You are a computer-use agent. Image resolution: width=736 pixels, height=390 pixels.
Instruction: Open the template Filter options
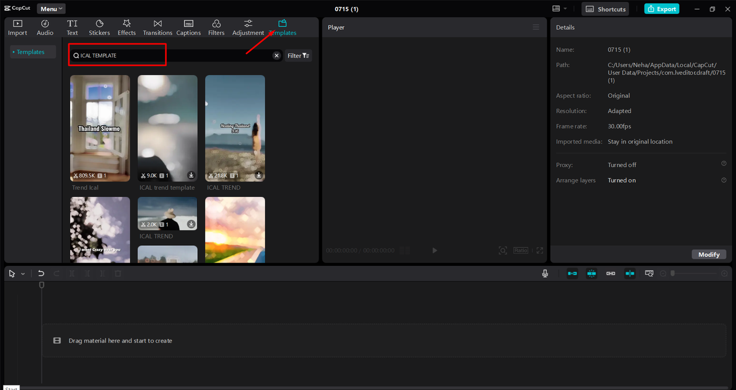coord(298,56)
